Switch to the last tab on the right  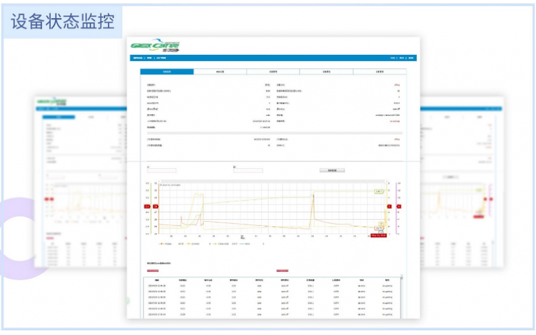pyautogui.click(x=379, y=71)
